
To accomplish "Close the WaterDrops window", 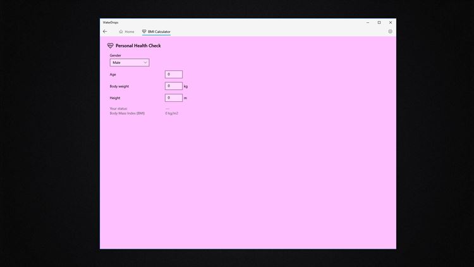I will (391, 22).
